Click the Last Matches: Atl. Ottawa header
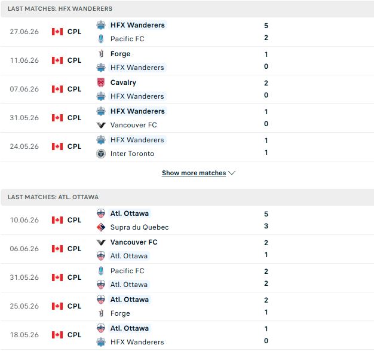The image size is (374, 351). click(x=53, y=197)
